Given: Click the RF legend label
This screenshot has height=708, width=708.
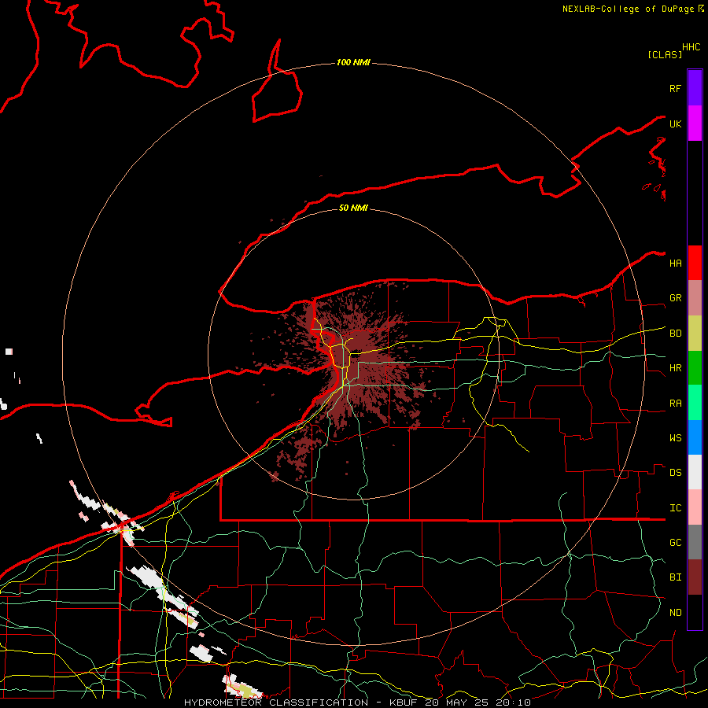Looking at the screenshot, I should [675, 88].
